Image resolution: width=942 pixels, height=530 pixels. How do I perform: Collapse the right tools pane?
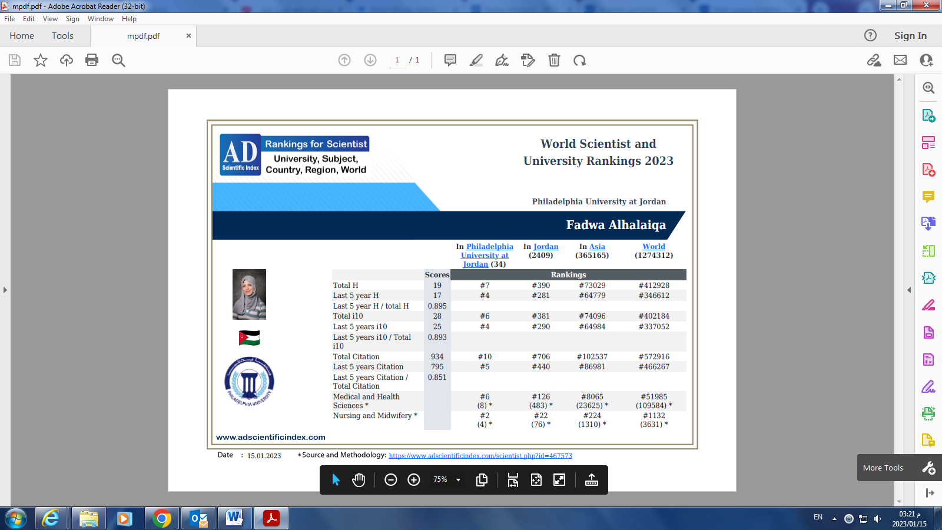click(909, 290)
